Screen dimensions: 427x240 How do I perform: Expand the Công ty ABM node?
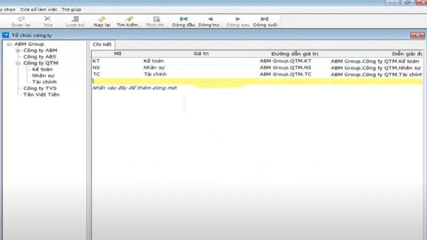(x=18, y=51)
